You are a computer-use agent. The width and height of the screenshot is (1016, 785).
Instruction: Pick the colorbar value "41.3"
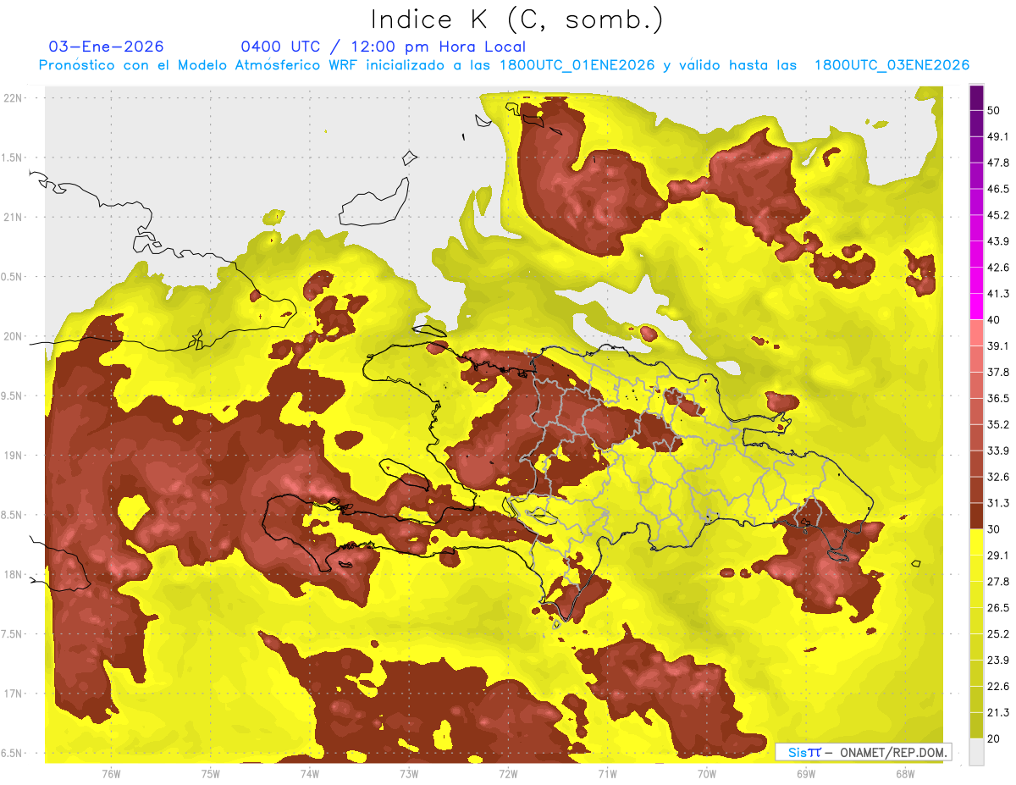pos(997,294)
